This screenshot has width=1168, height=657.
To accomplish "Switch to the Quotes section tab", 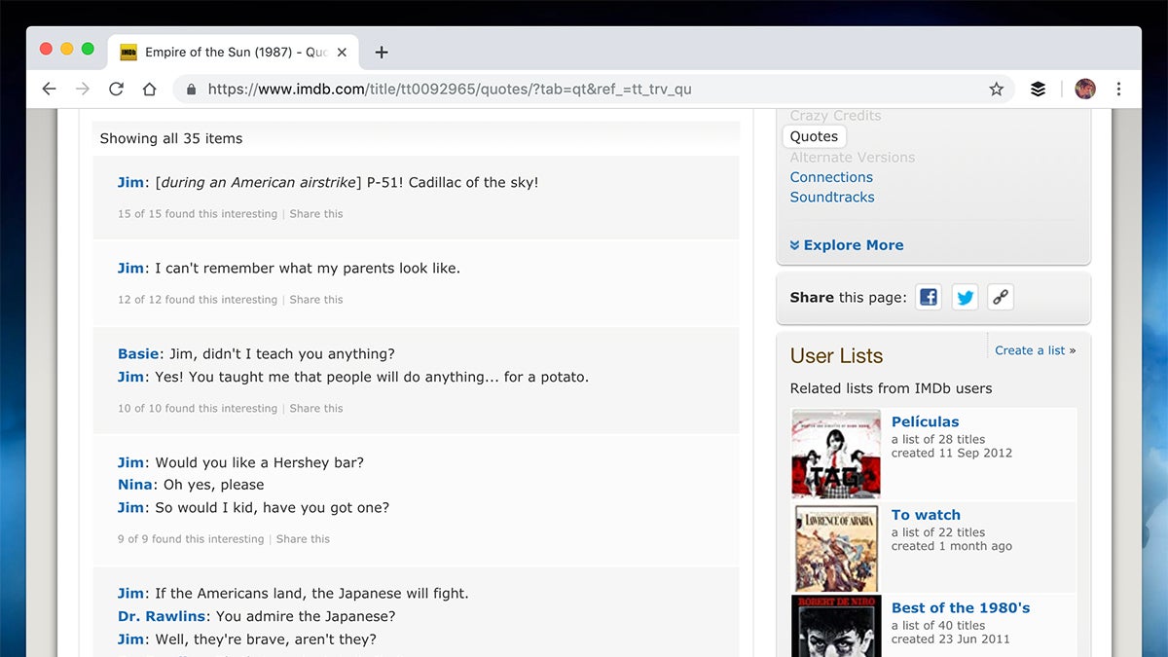I will click(x=814, y=135).
